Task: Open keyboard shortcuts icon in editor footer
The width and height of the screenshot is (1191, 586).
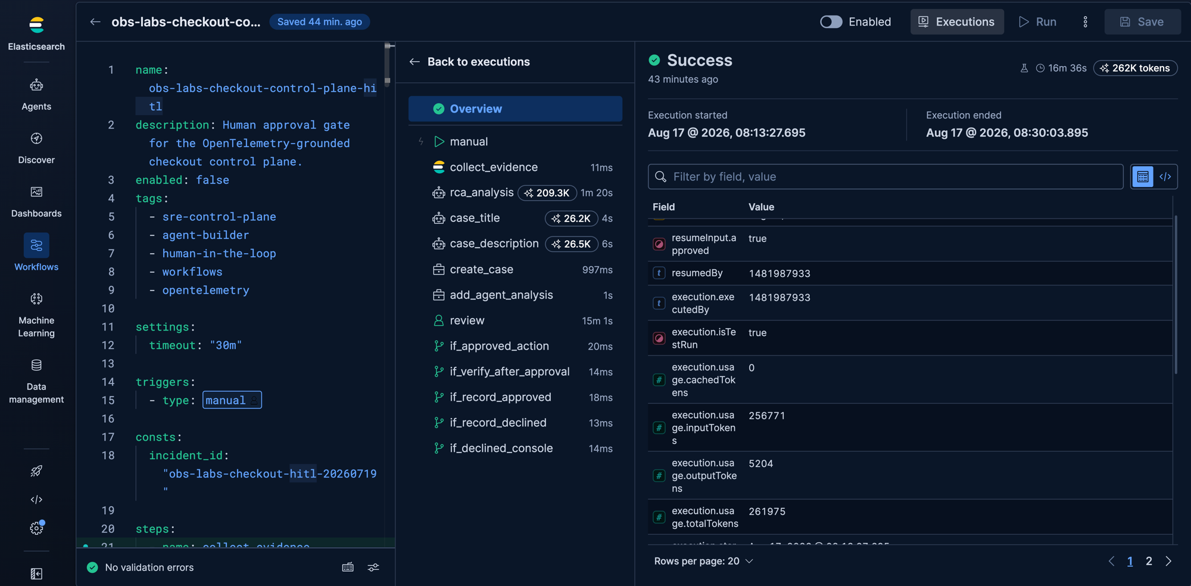Action: click(x=348, y=568)
